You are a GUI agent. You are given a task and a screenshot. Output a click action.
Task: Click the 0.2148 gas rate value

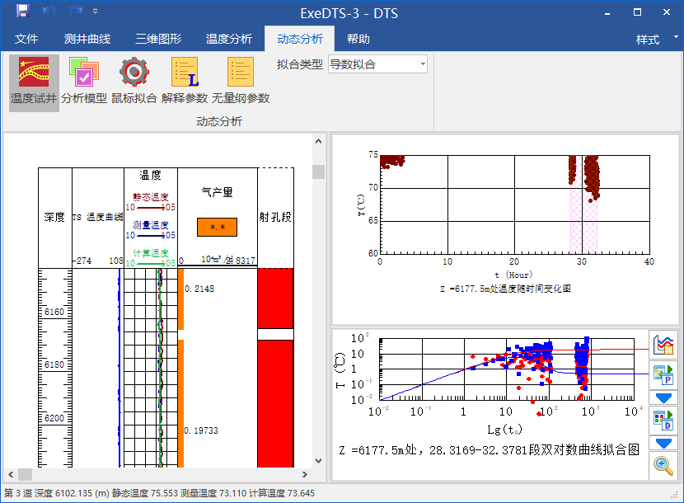pyautogui.click(x=199, y=289)
